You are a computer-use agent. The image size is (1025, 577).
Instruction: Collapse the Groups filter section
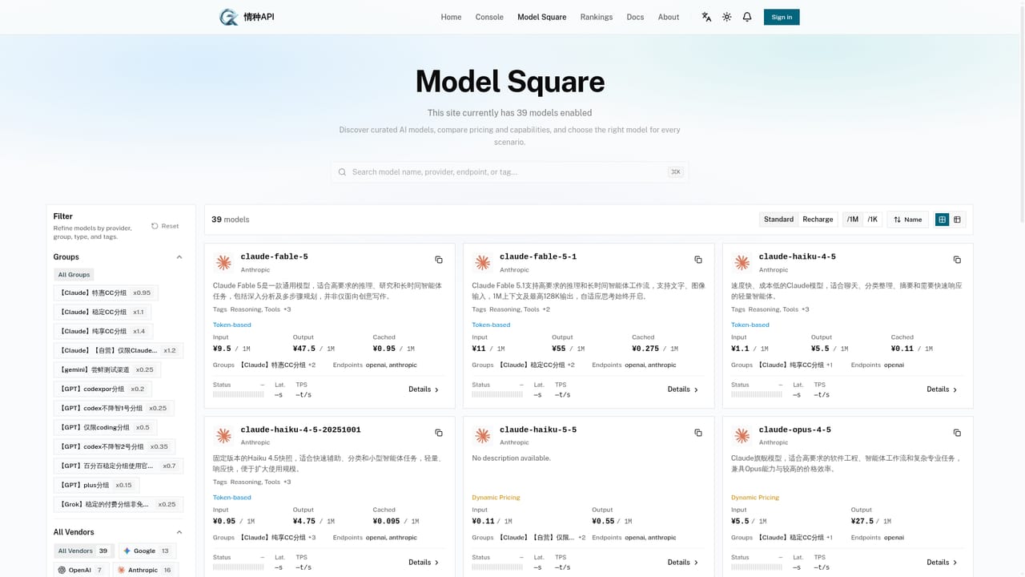pyautogui.click(x=179, y=257)
